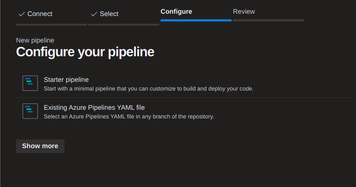Choose the Starter pipeline title

point(66,80)
